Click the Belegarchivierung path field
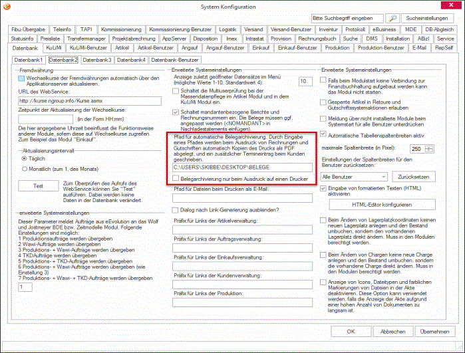Image resolution: width=465 pixels, height=353 pixels. (x=242, y=168)
